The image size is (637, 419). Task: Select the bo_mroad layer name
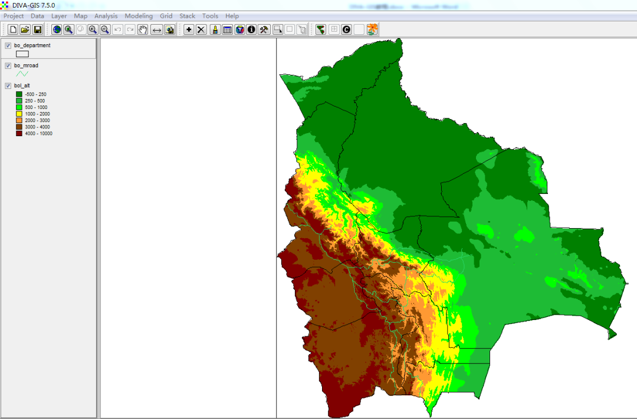(26, 65)
